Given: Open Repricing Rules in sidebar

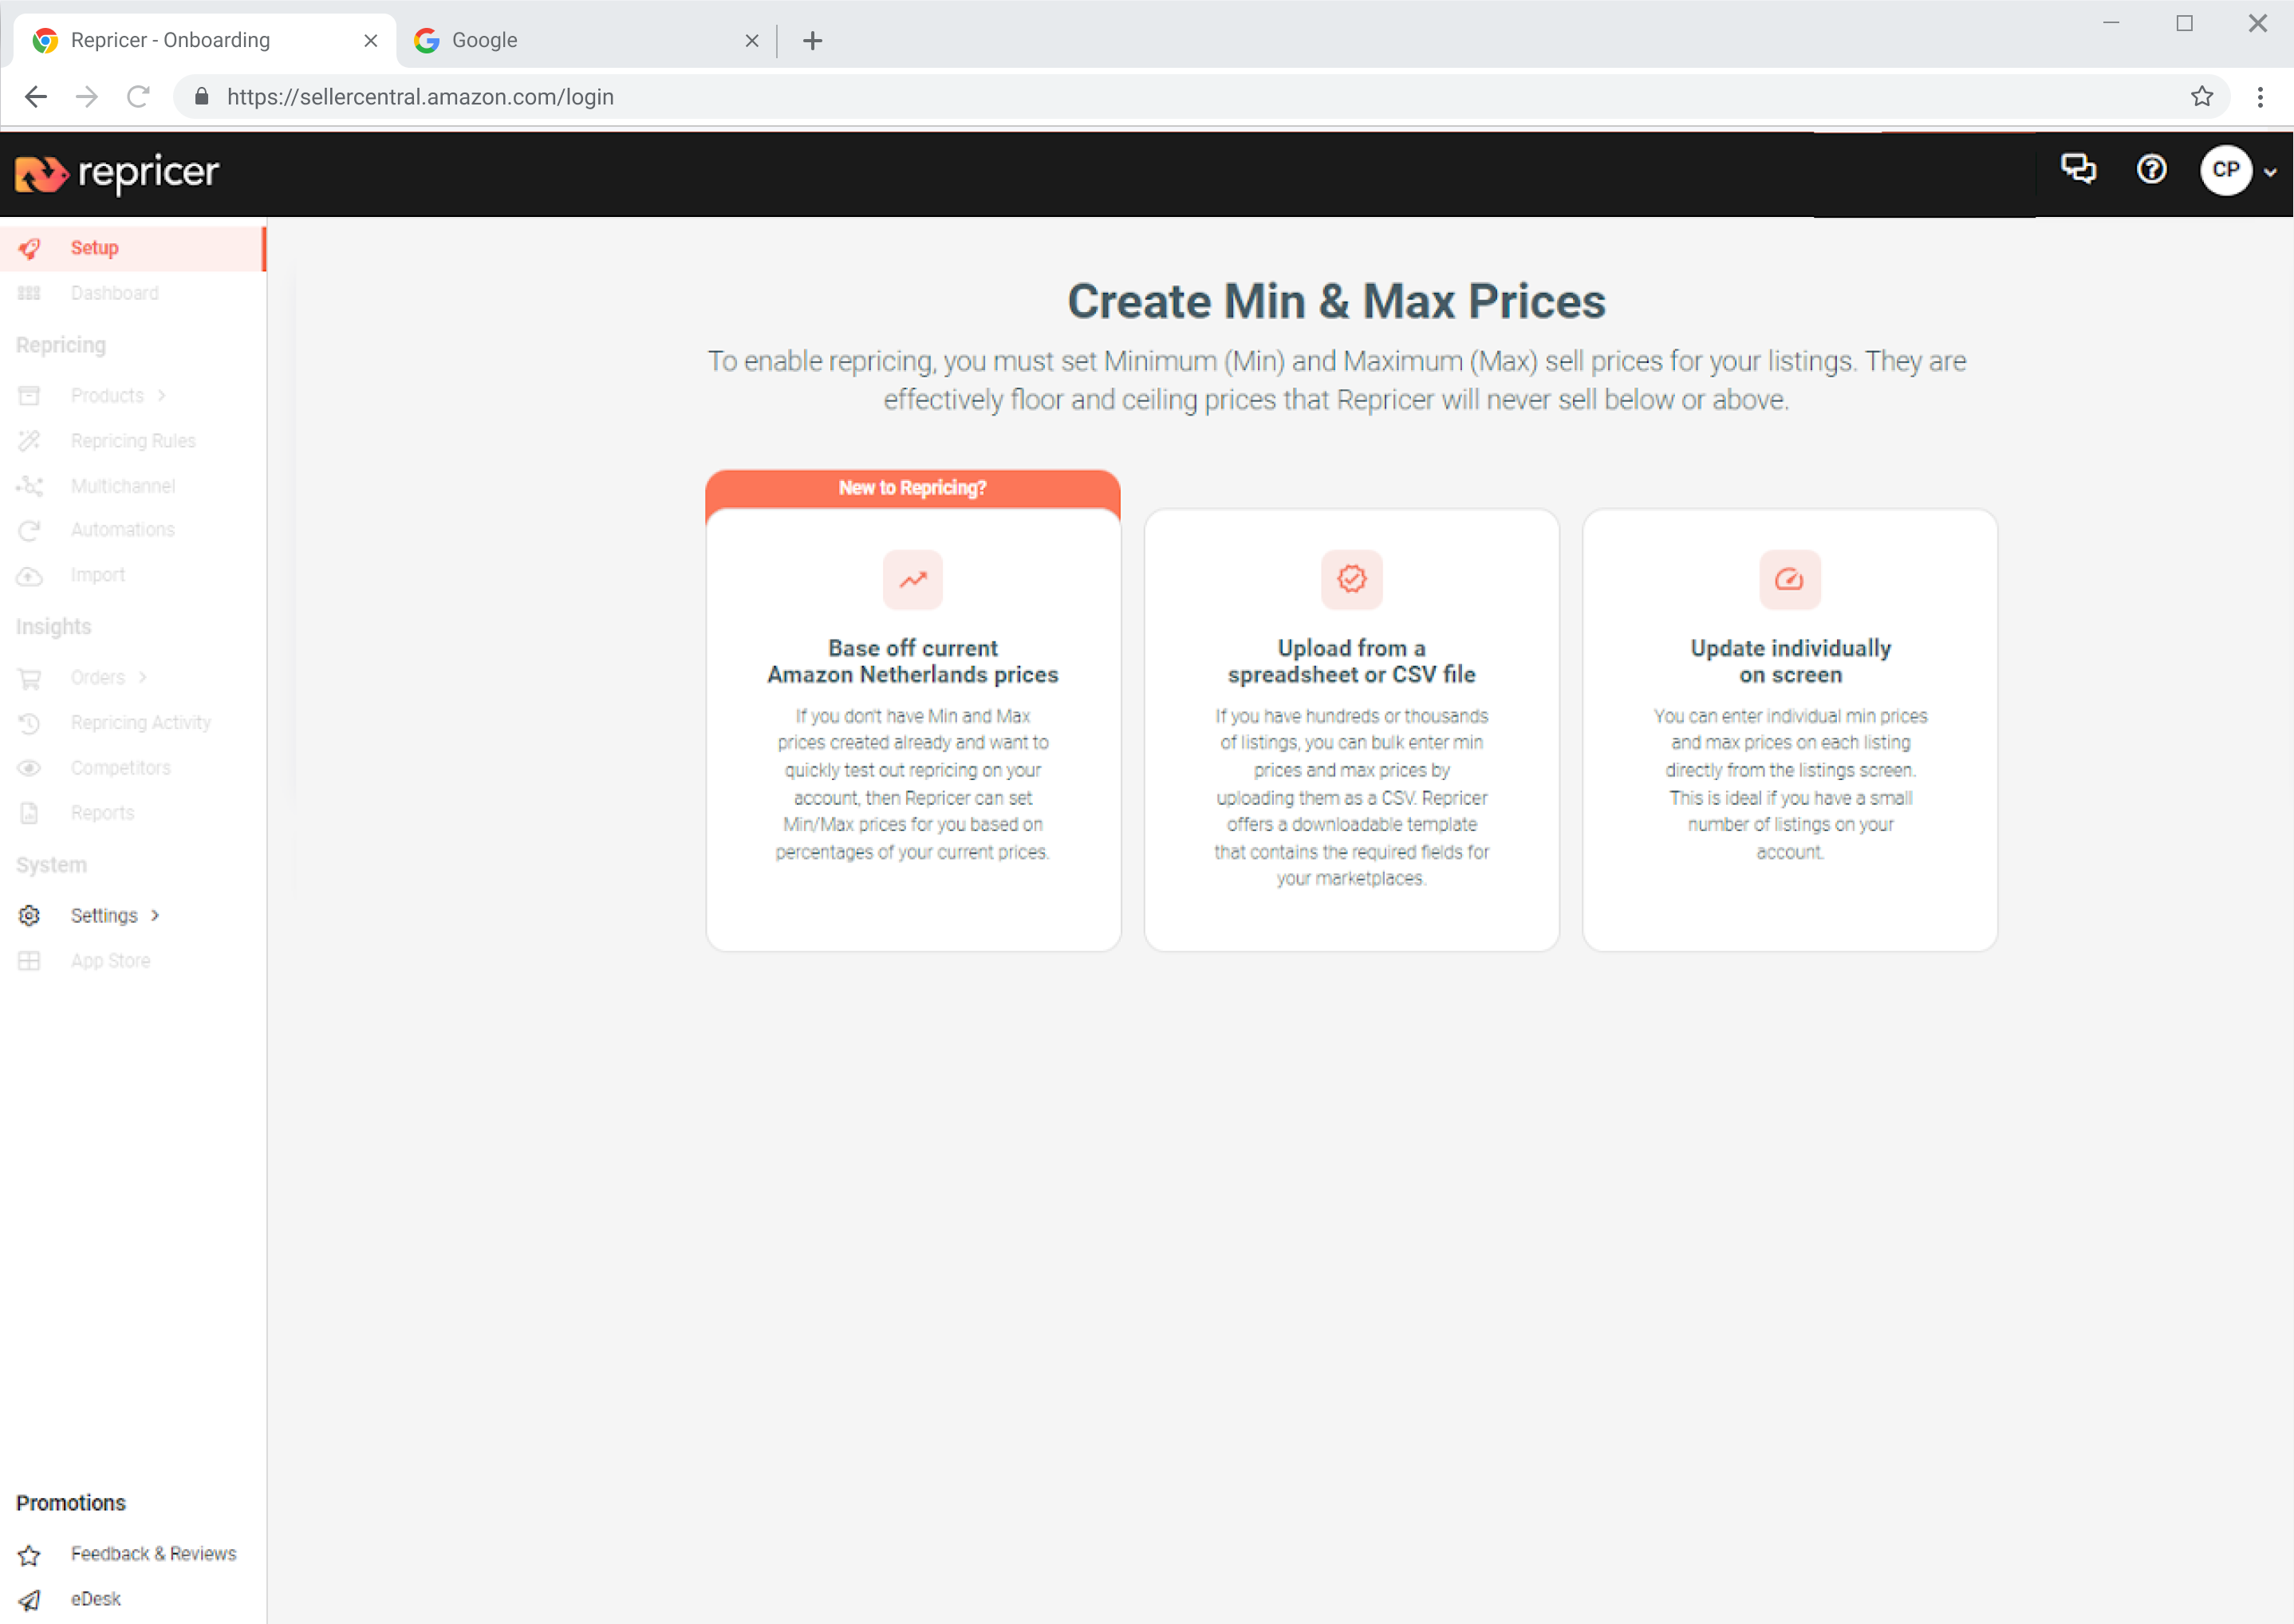Looking at the screenshot, I should pyautogui.click(x=132, y=441).
